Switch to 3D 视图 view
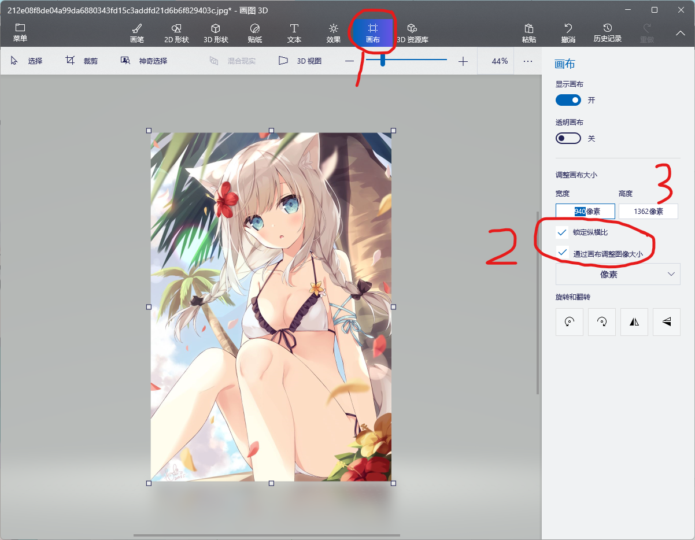 click(300, 61)
